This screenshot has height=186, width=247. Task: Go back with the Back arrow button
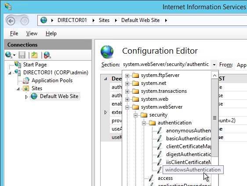11,21
